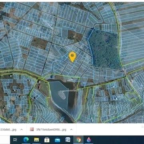Click the dark forest area on the map
144x144 pixels.
(x=105, y=49)
